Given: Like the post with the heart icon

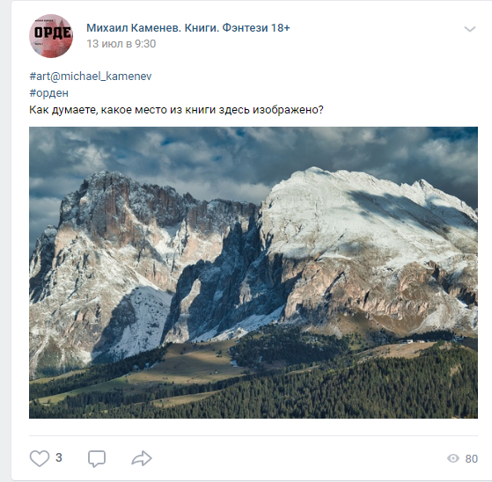Looking at the screenshot, I should [x=40, y=458].
